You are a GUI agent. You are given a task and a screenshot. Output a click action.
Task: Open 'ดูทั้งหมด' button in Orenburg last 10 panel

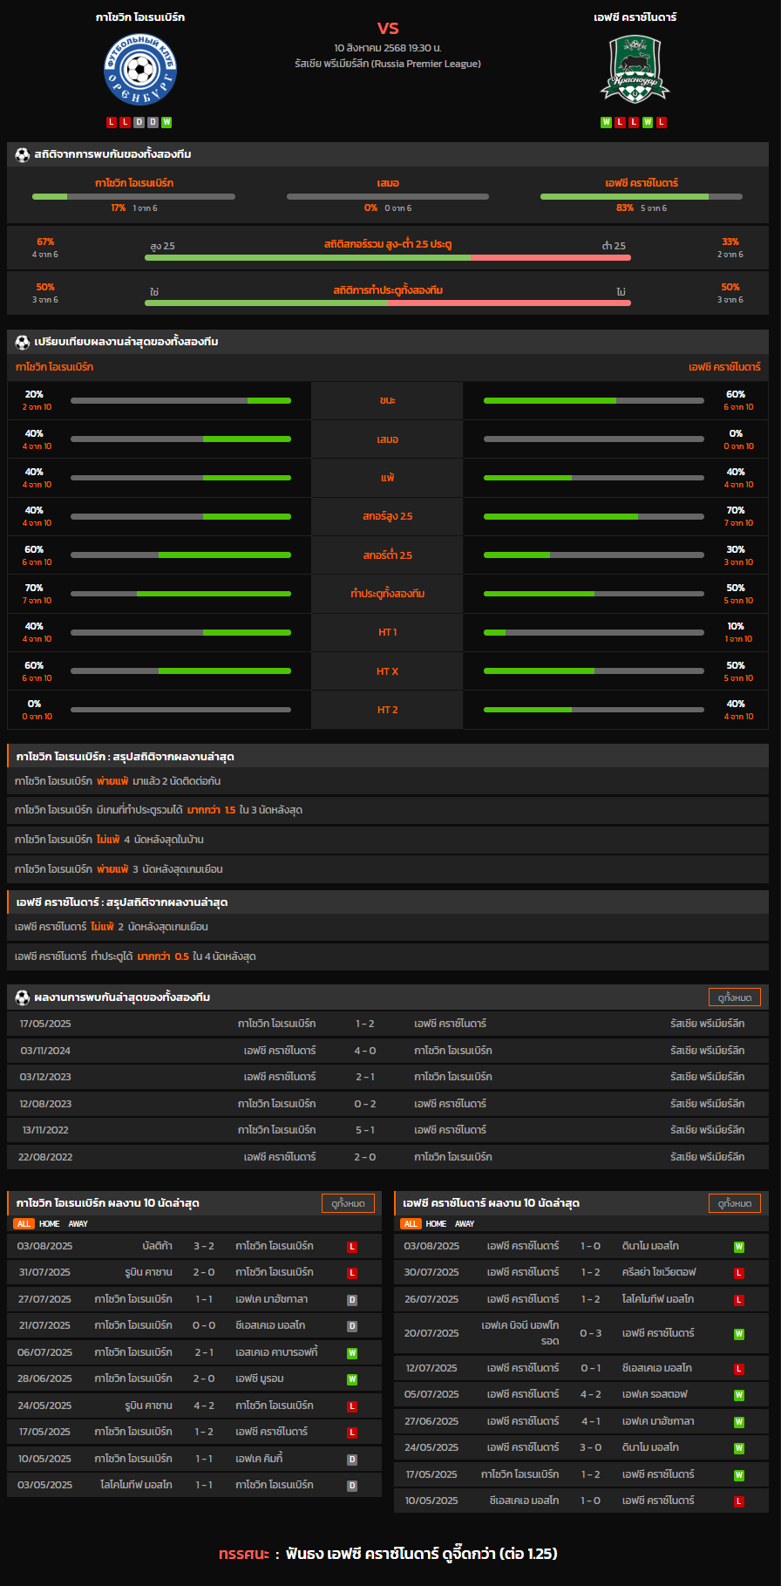(349, 1203)
